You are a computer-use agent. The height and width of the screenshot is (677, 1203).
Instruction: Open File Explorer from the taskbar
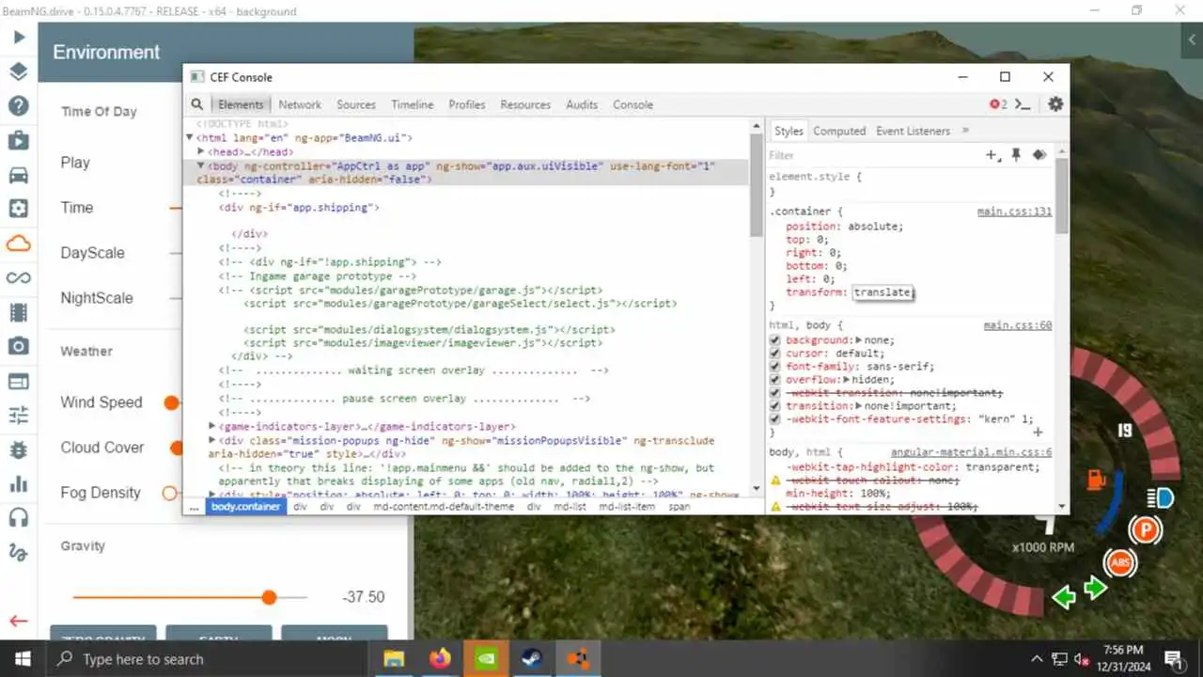pyautogui.click(x=394, y=658)
